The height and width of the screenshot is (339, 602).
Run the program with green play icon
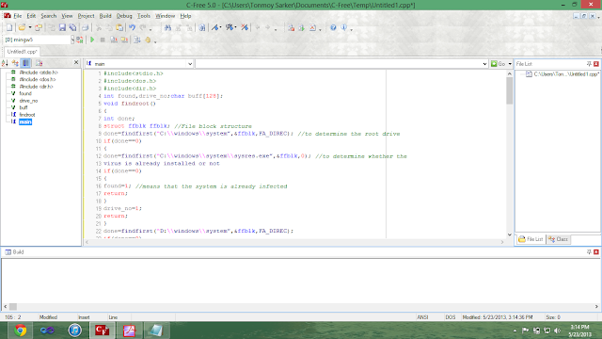92,40
